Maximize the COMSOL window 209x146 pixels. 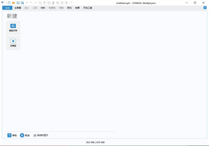[195, 3]
